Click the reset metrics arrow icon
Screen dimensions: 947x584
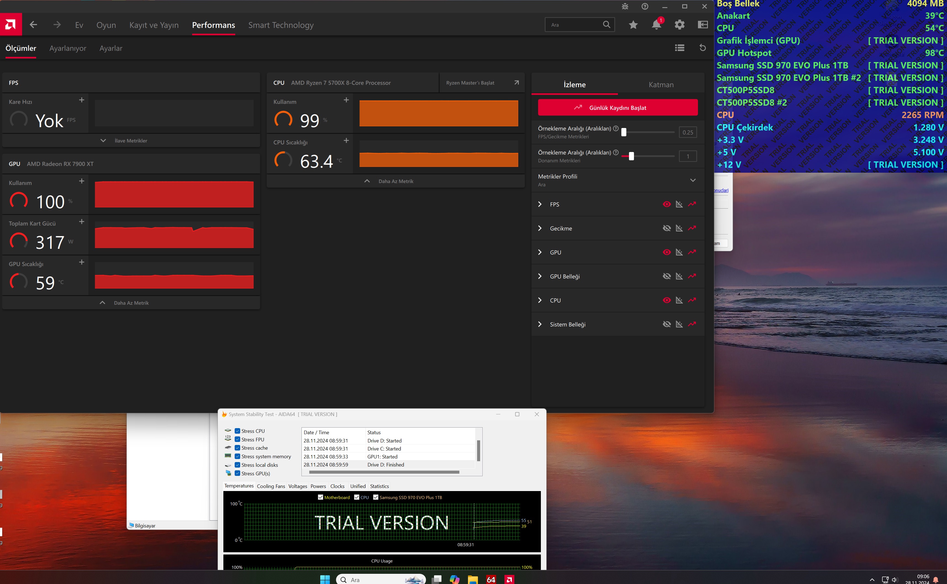[x=703, y=48]
